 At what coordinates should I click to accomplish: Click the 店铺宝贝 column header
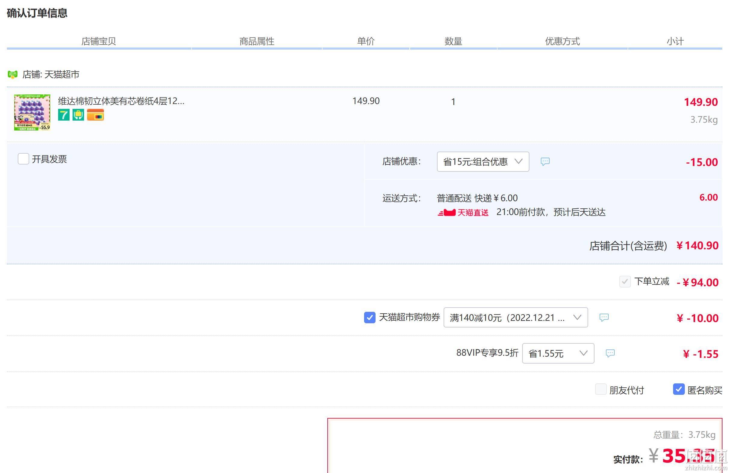click(98, 41)
